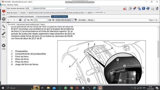160x90 pixels.
Task: Click 1. Determinar los criterios de búsqueda
Action: 21,16
